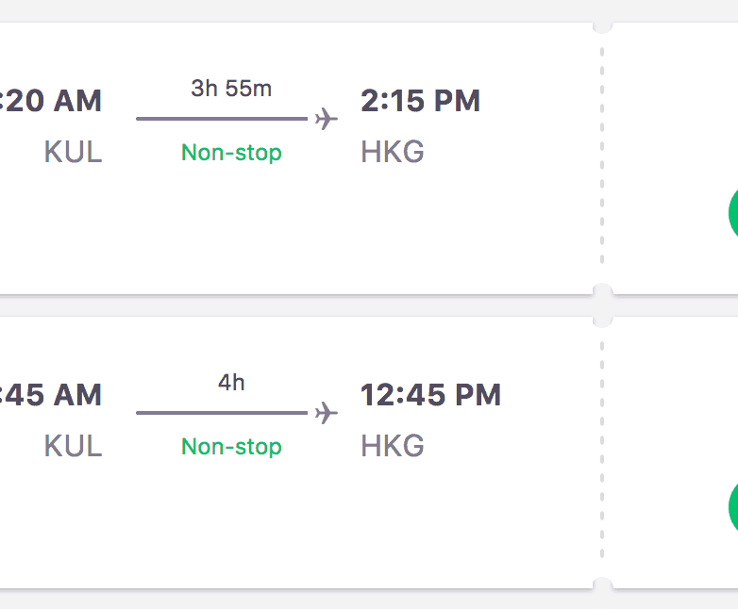Select the departure time ending in 20 AM
738x609 pixels.
pos(52,101)
